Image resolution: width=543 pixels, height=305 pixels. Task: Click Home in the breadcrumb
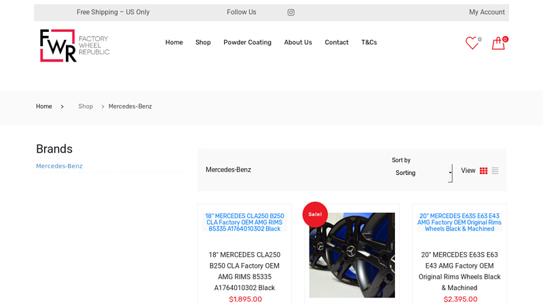44,106
